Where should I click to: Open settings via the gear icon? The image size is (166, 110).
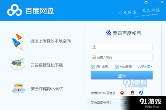tap(146, 2)
